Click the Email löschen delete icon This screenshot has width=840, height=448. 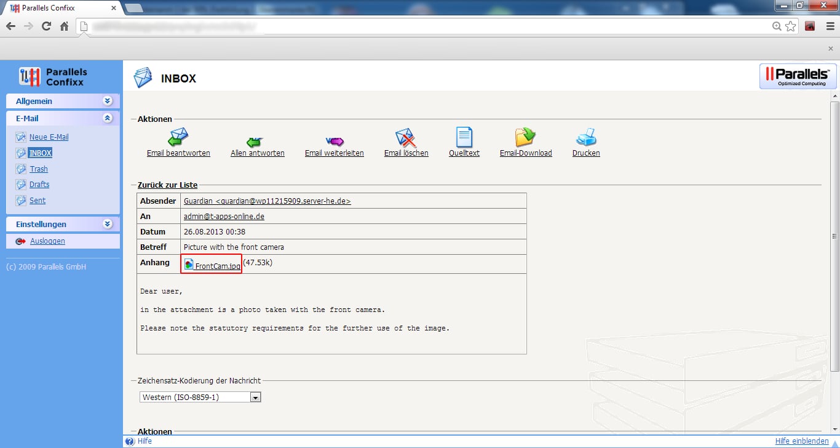click(406, 137)
